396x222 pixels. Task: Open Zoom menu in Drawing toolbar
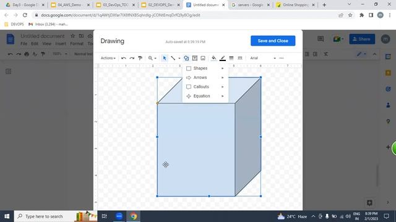[152, 58]
